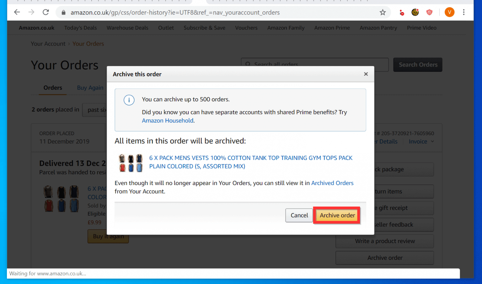
Task: Expand the Invoice dropdown
Action: 421,141
